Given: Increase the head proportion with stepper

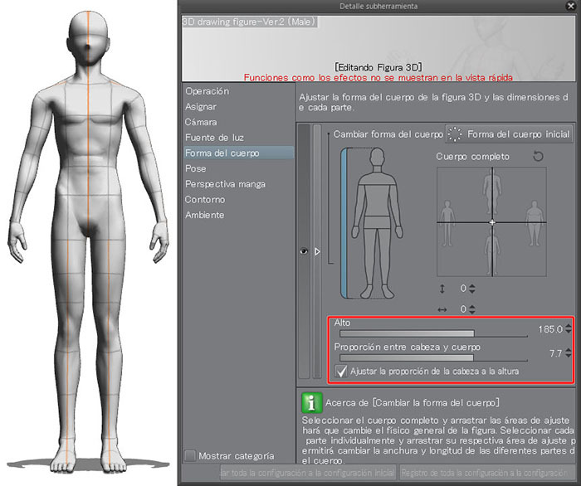Looking at the screenshot, I should (569, 351).
